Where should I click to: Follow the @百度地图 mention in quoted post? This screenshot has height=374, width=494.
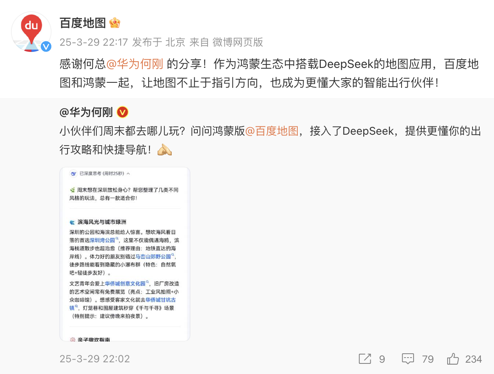pos(272,131)
